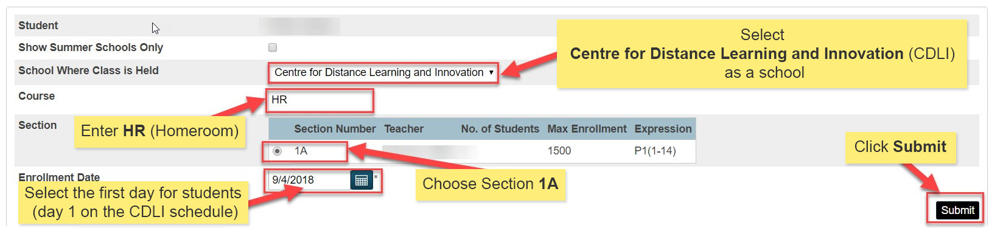Click the Max Enrollment column header

pos(587,129)
